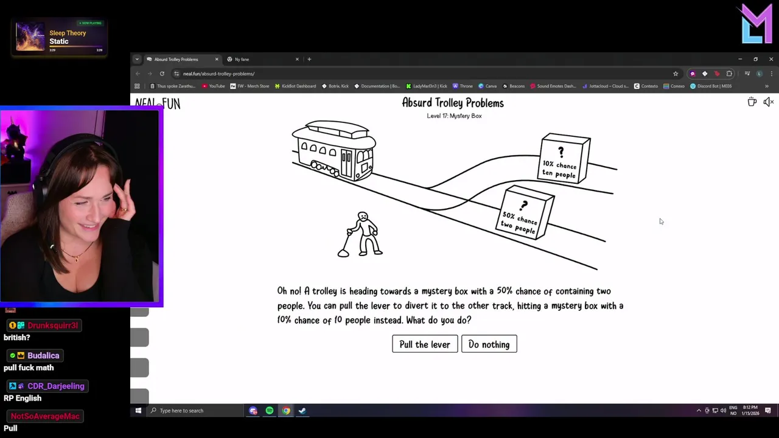Open the Chrome three-dot menu
This screenshot has height=438, width=779.
coord(771,74)
